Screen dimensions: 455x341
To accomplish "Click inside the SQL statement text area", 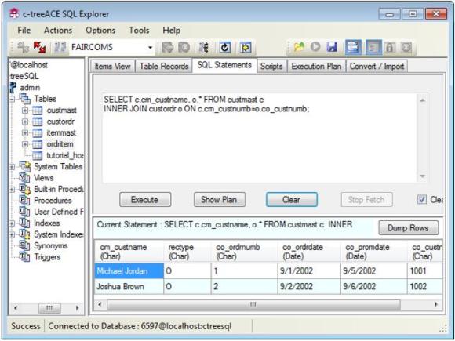I will click(x=260, y=138).
